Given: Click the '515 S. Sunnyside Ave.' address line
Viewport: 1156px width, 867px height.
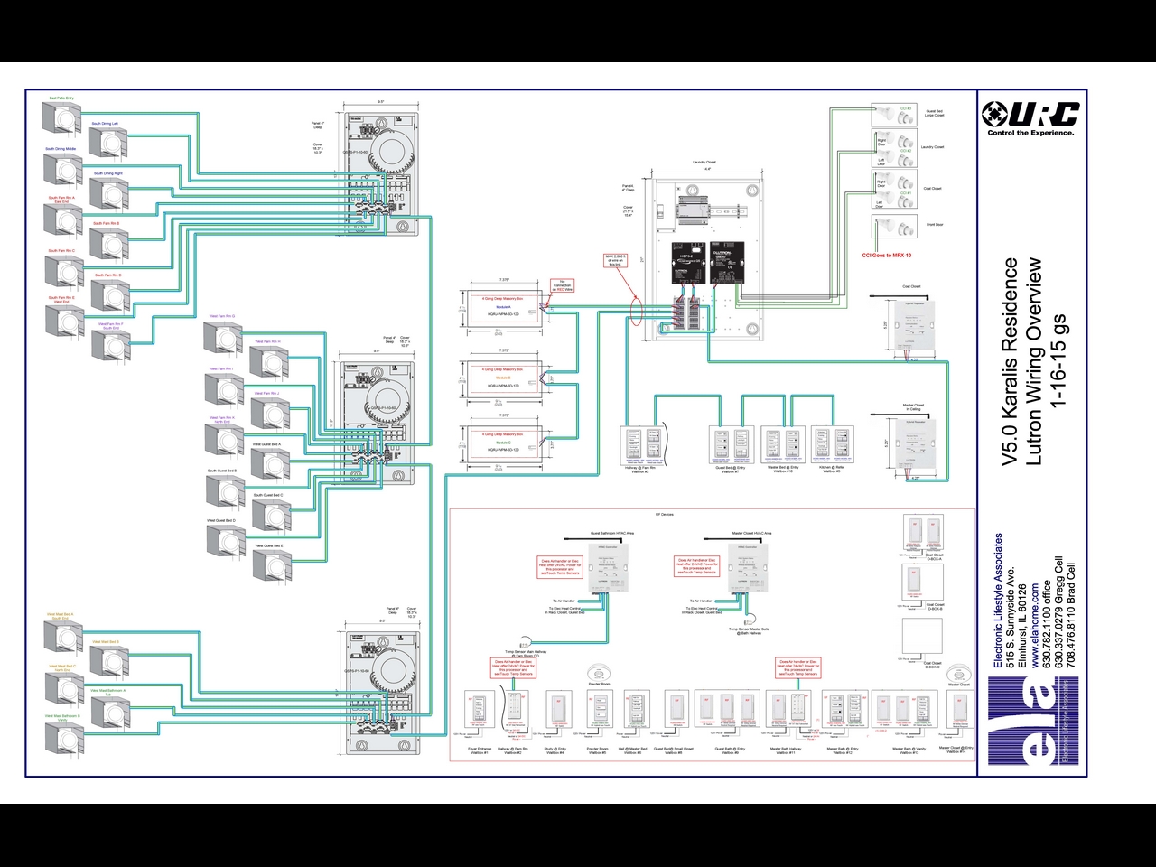Looking at the screenshot, I should click(1010, 620).
